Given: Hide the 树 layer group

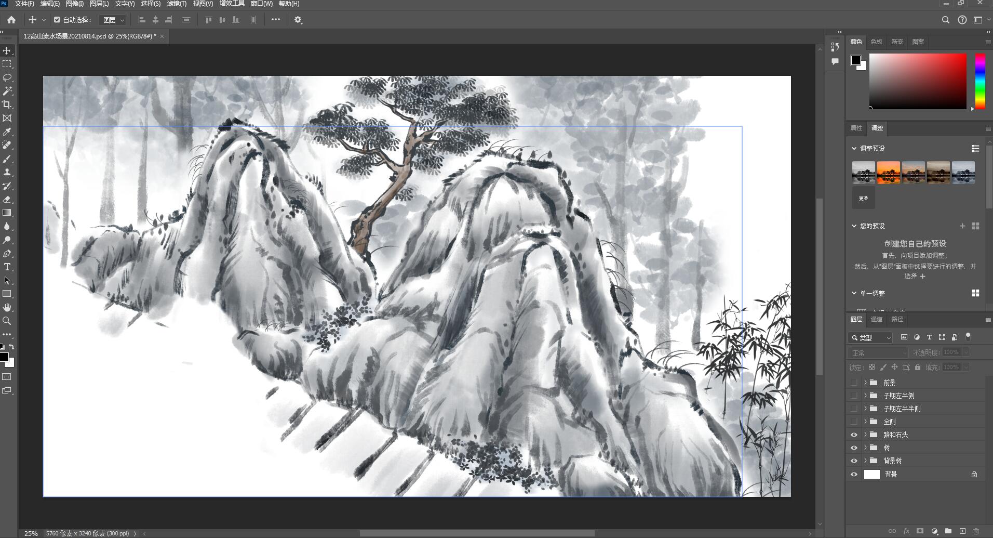Looking at the screenshot, I should click(x=854, y=448).
